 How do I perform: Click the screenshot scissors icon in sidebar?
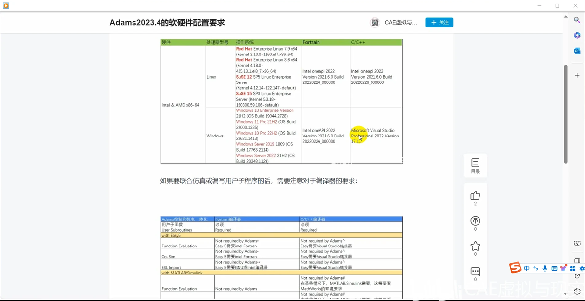coord(577,244)
